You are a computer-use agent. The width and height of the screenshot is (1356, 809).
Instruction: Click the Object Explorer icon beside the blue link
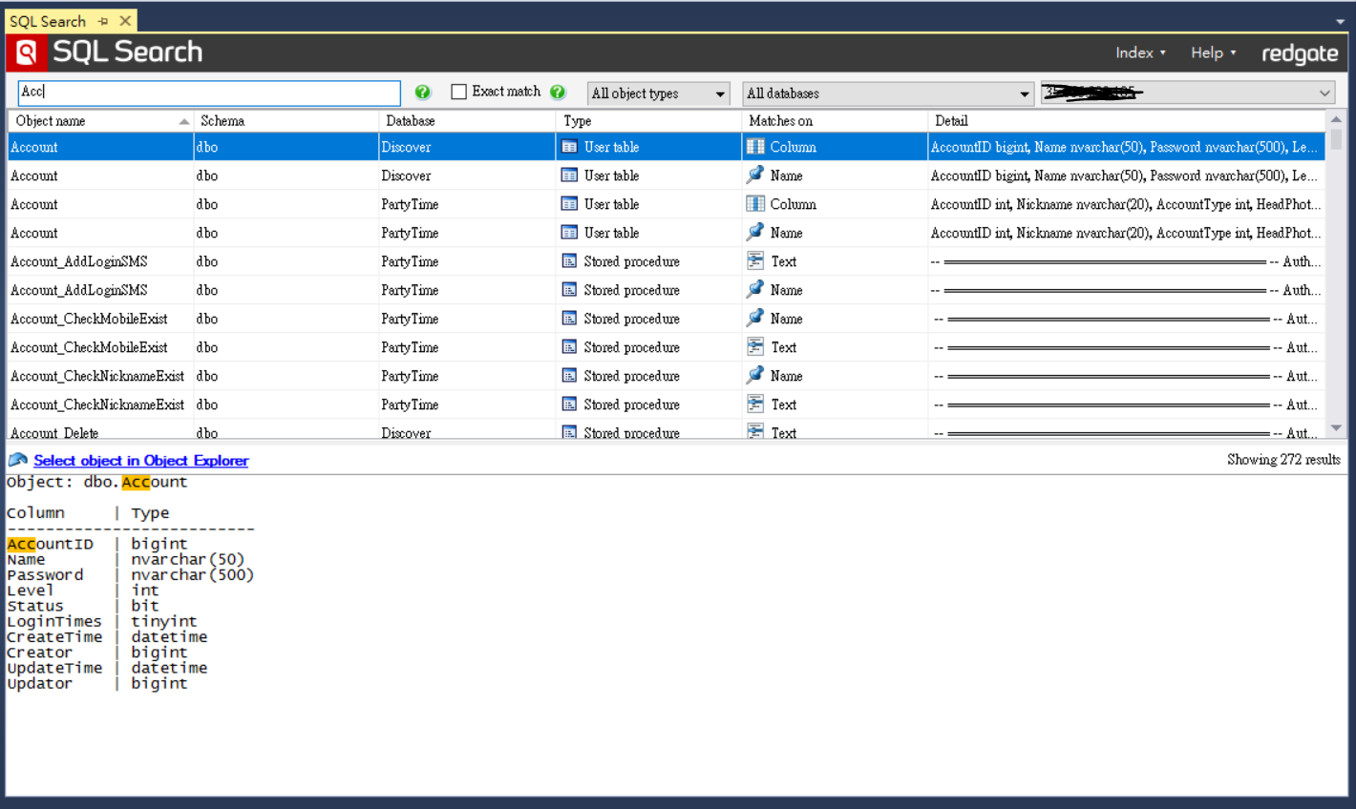pyautogui.click(x=16, y=460)
